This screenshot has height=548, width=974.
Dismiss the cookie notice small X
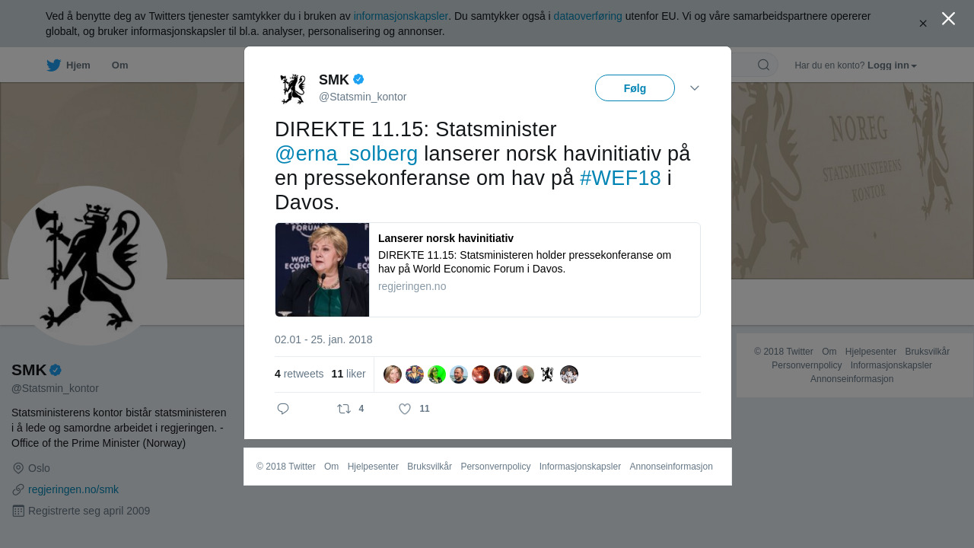point(923,24)
